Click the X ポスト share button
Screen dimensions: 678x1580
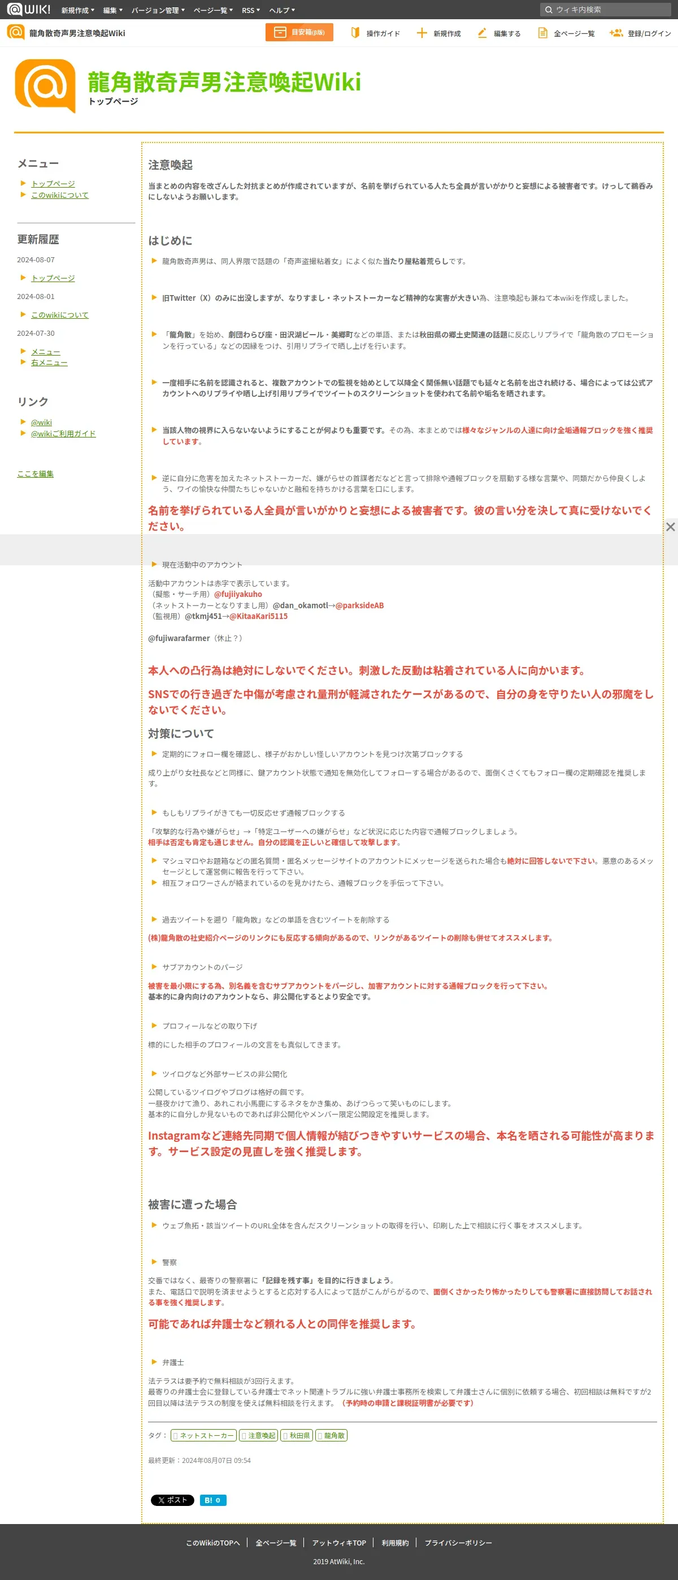point(172,1500)
